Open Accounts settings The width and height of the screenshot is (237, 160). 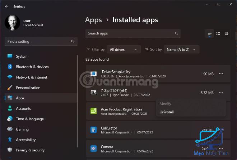(41, 108)
